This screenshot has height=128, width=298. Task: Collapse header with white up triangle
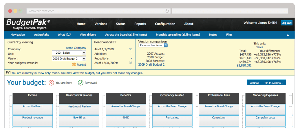point(288,35)
